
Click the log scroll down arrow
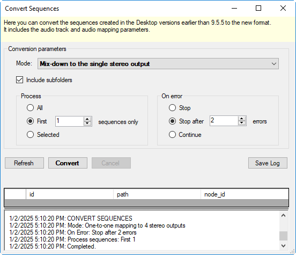pyautogui.click(x=283, y=246)
